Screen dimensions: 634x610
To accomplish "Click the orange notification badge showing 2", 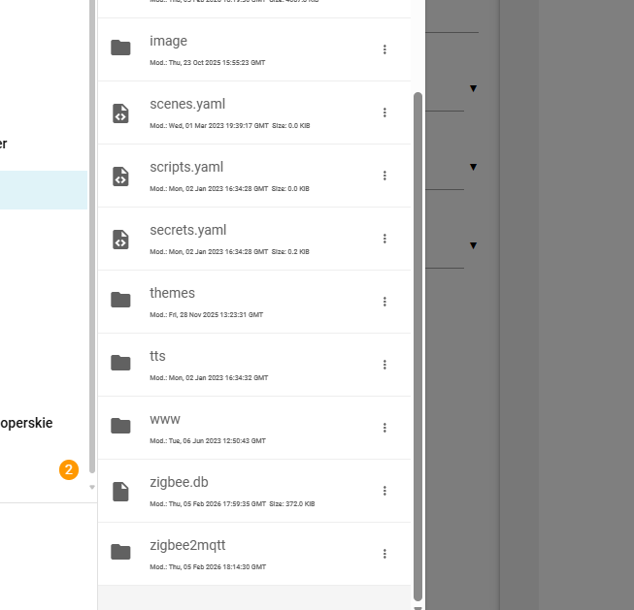I will pos(69,470).
